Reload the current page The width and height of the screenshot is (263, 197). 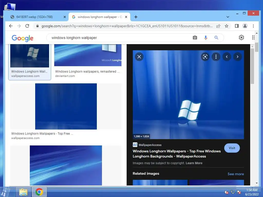click(x=27, y=26)
